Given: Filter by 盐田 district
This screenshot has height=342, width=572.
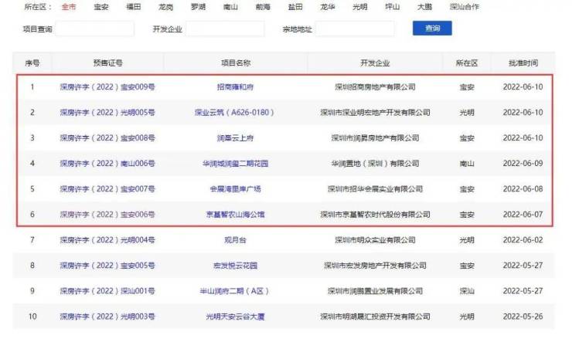Looking at the screenshot, I should coord(295,7).
